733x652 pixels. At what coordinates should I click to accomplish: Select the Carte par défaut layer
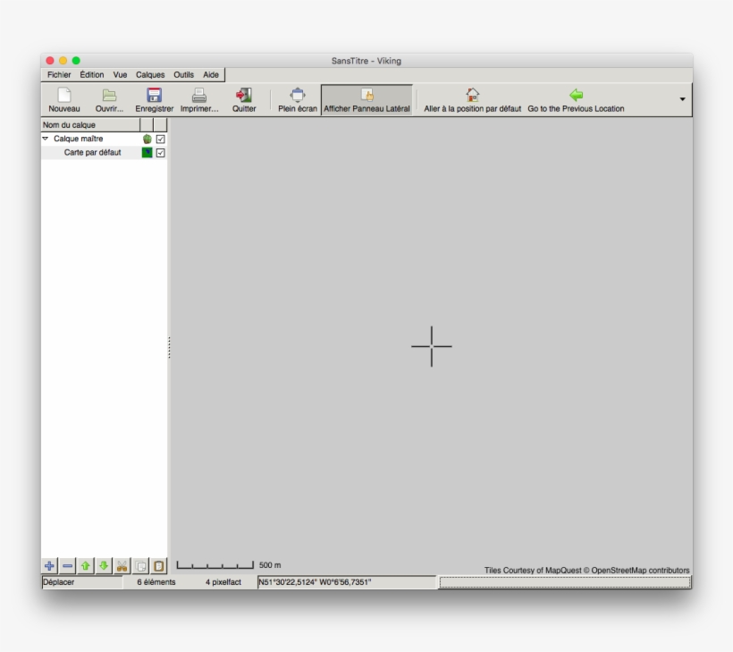[92, 153]
